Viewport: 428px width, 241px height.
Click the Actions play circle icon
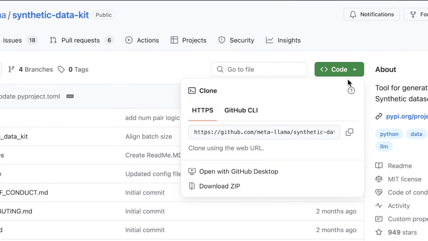[x=129, y=40]
